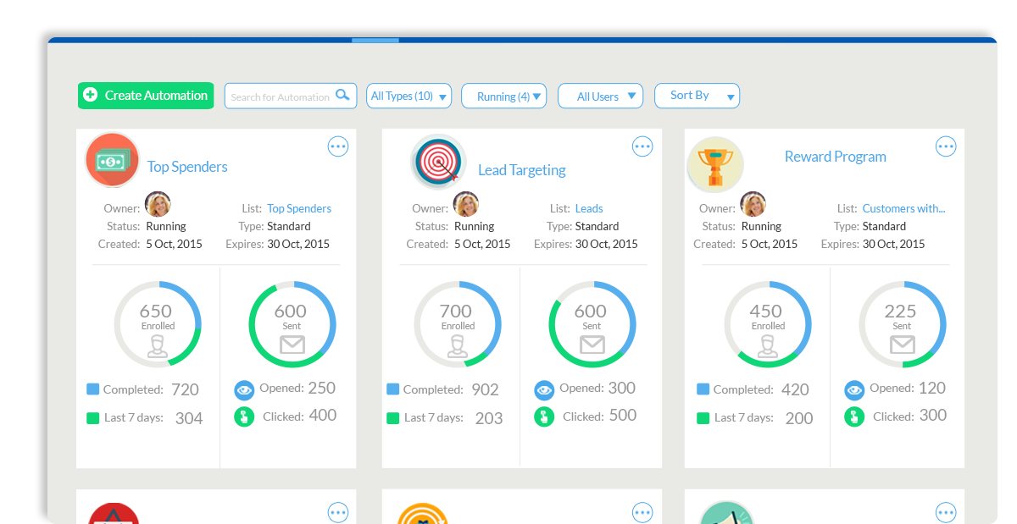1017x524 pixels.
Task: Open the Lead Targeting card options menu
Action: [642, 146]
